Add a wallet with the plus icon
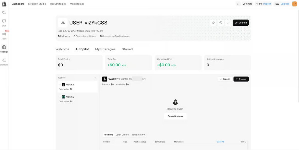 95,78
